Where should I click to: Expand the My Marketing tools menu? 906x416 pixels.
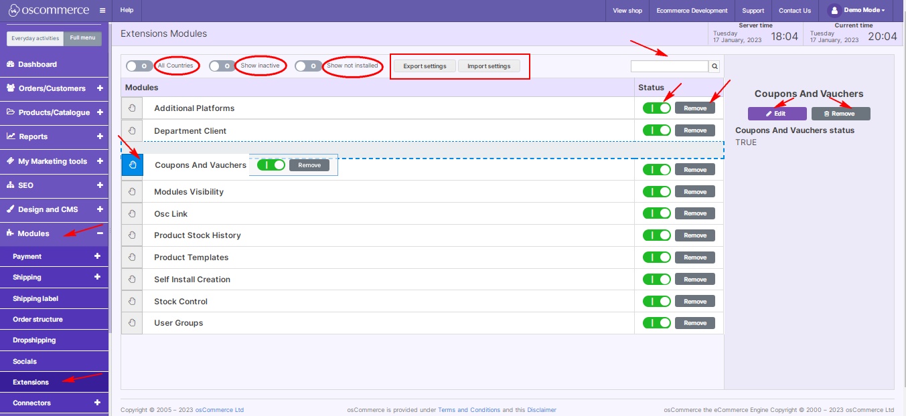100,161
